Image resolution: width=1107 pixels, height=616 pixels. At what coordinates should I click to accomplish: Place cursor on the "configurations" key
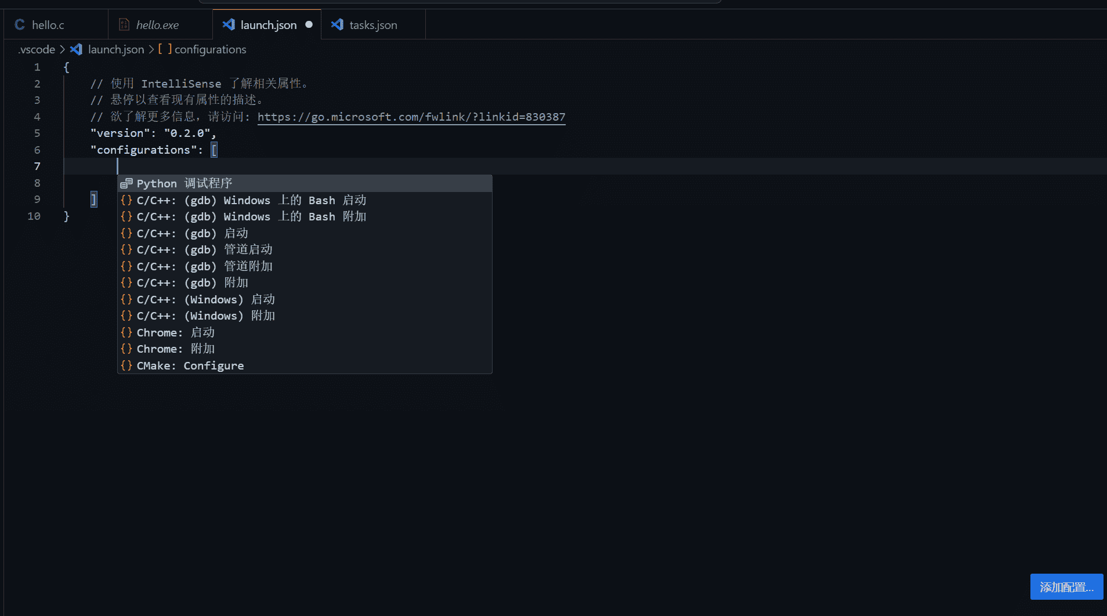tap(143, 150)
